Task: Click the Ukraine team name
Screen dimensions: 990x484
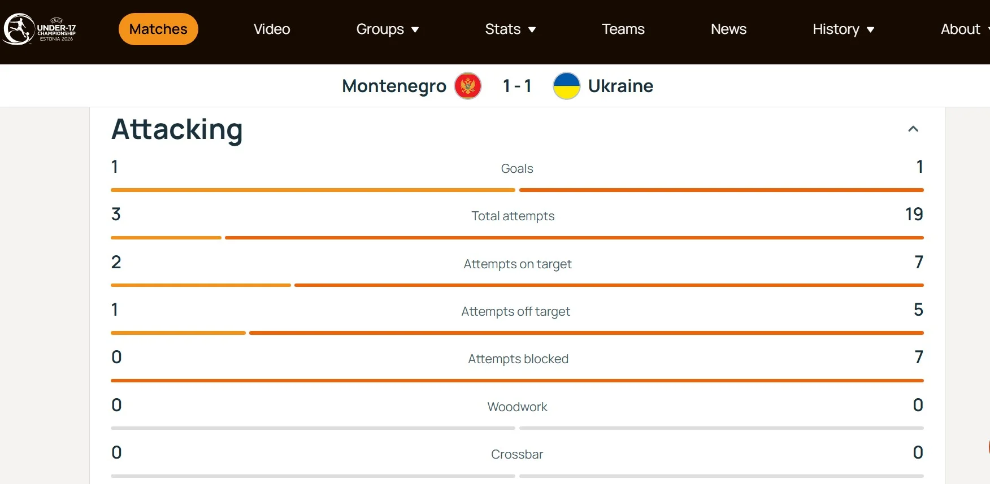Action: tap(620, 86)
